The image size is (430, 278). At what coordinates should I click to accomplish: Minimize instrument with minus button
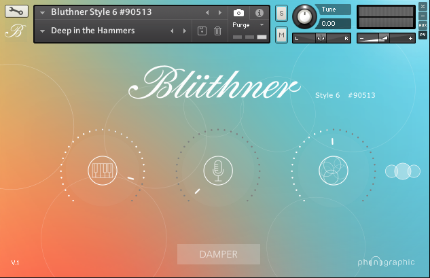[423, 16]
